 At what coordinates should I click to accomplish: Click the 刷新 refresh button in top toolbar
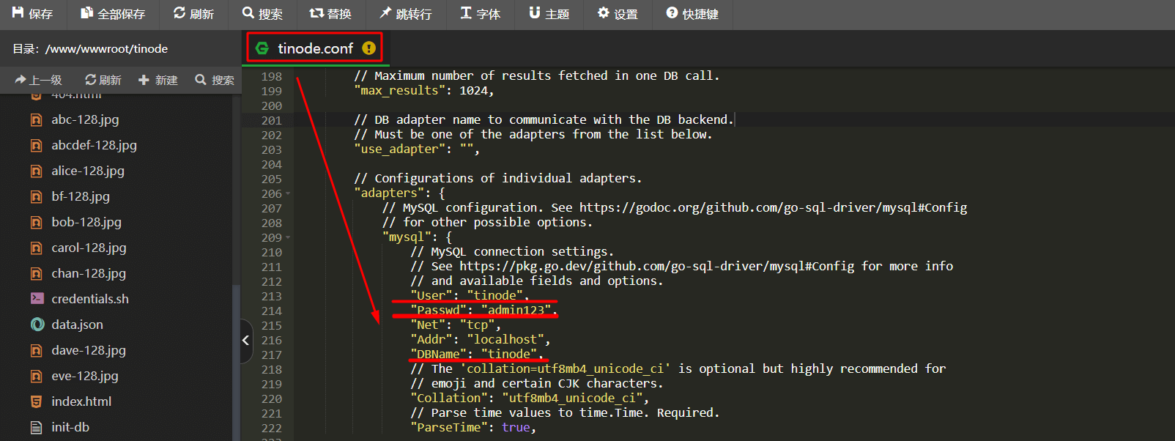tap(193, 14)
